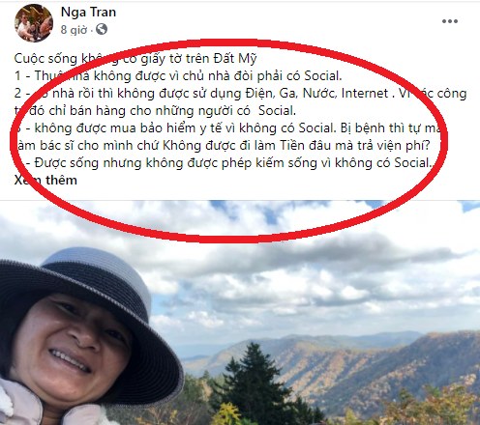Click the word "Internet" in the post
This screenshot has width=480, height=425.
click(365, 94)
